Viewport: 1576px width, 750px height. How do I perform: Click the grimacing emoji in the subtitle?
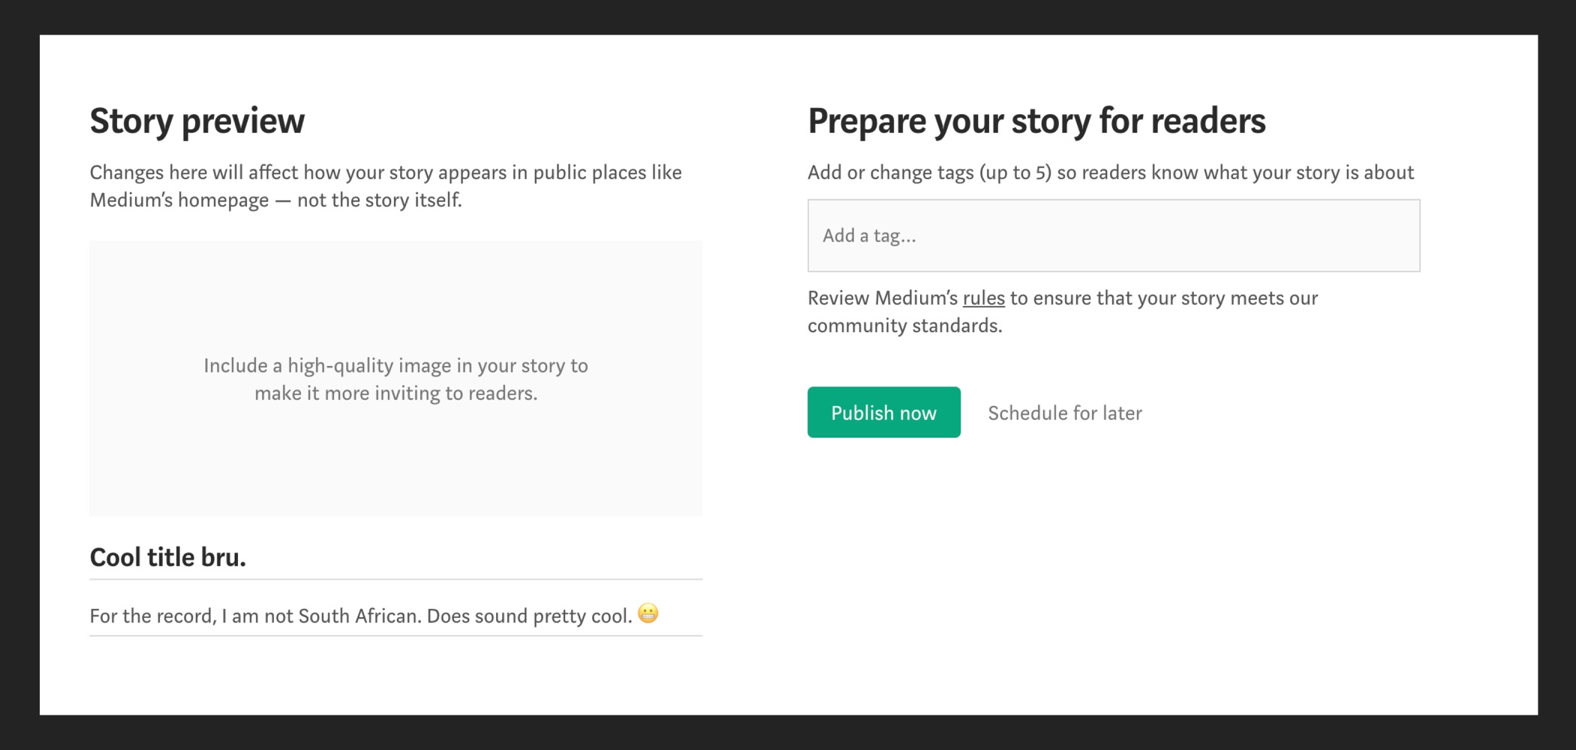coord(648,613)
